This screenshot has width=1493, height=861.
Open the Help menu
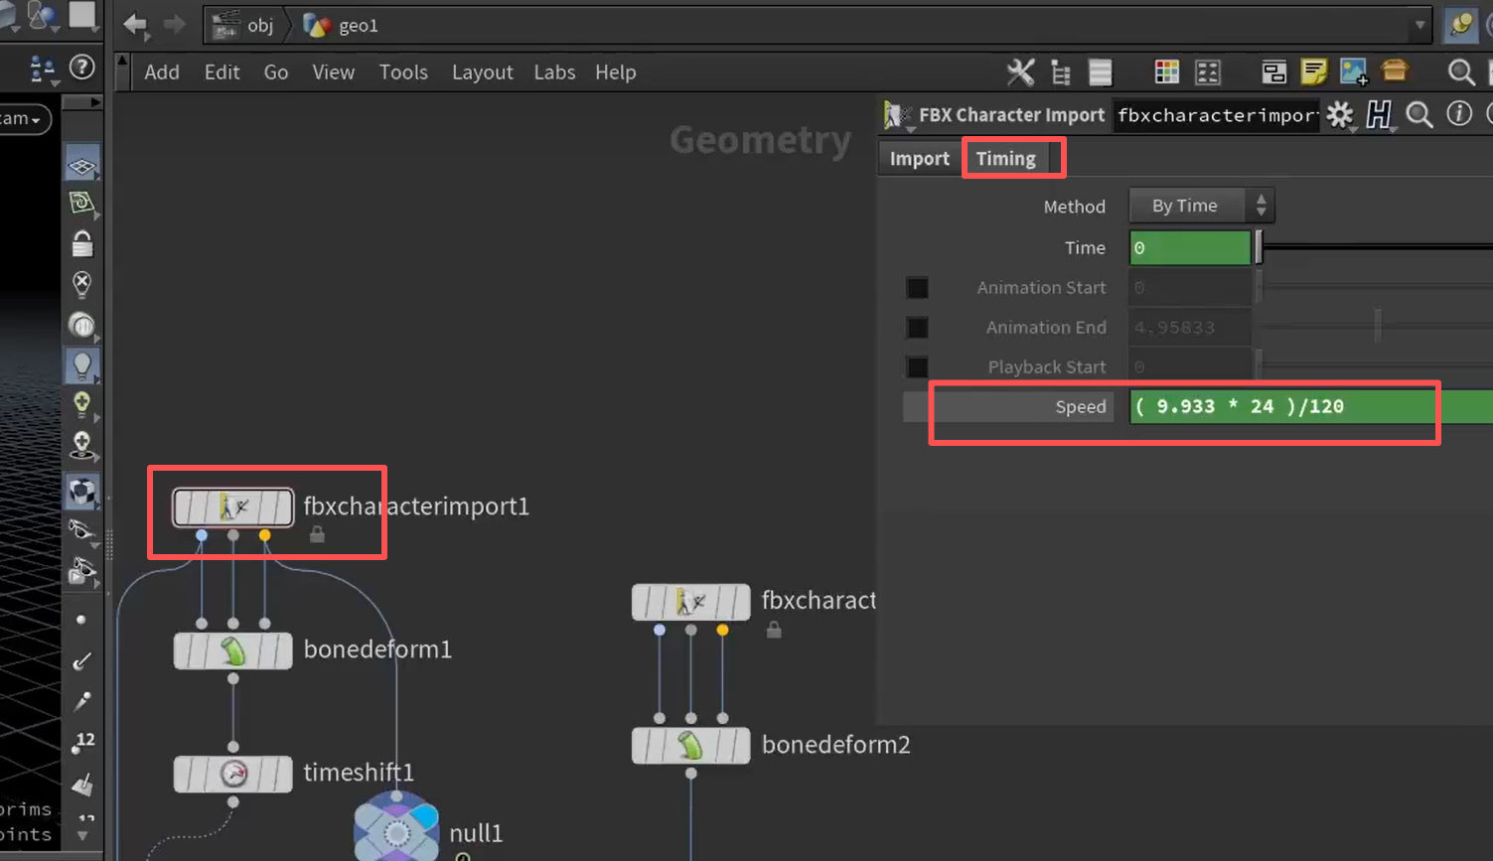[x=616, y=72]
